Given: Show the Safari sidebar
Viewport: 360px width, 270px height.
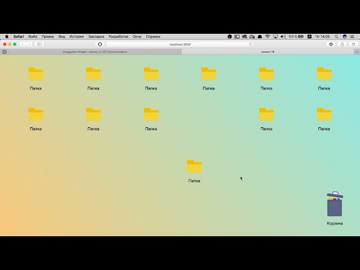Looking at the screenshot, I should [39, 44].
